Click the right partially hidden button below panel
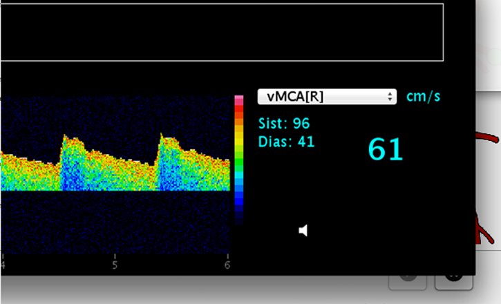Viewport: 501px width, 304px height. pyautogui.click(x=453, y=282)
